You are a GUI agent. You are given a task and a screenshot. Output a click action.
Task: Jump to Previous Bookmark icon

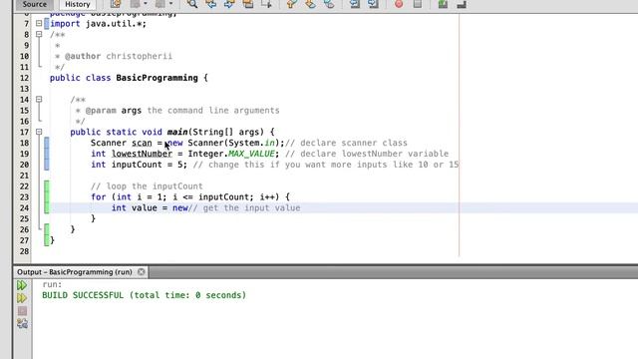click(291, 4)
